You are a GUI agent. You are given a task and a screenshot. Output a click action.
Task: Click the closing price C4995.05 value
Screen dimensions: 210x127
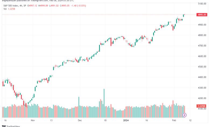[x=65, y=6]
